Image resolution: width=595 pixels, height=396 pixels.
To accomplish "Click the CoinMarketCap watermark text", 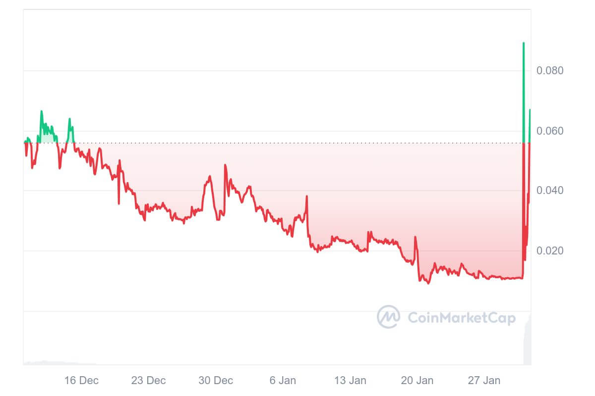I will tap(461, 317).
